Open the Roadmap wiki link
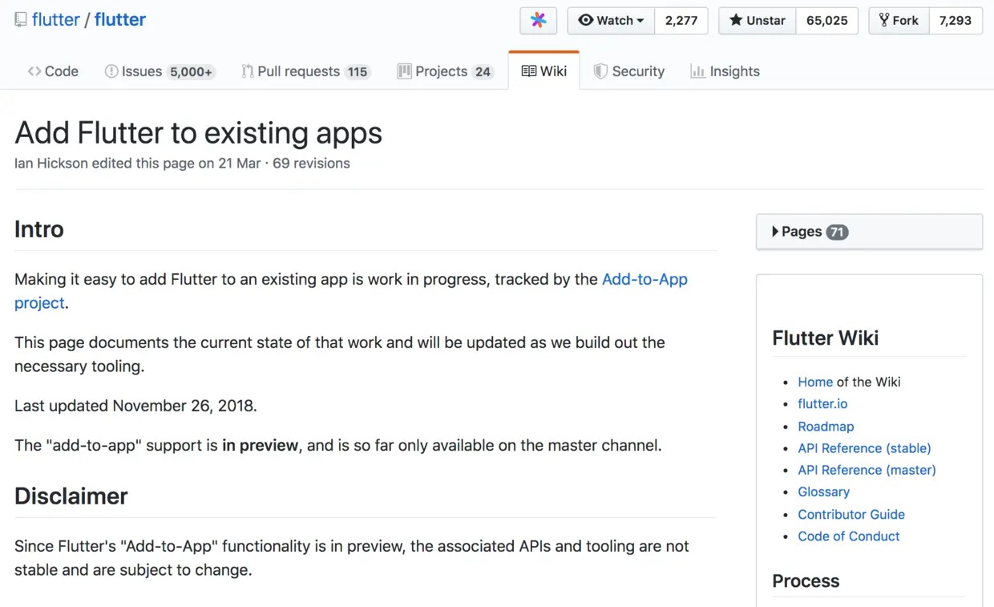Image resolution: width=994 pixels, height=607 pixels. tap(826, 427)
